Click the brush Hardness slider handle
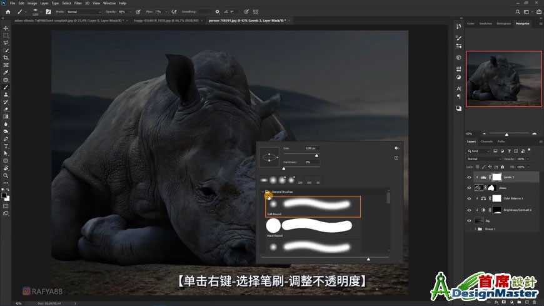544x306 pixels. click(x=284, y=169)
